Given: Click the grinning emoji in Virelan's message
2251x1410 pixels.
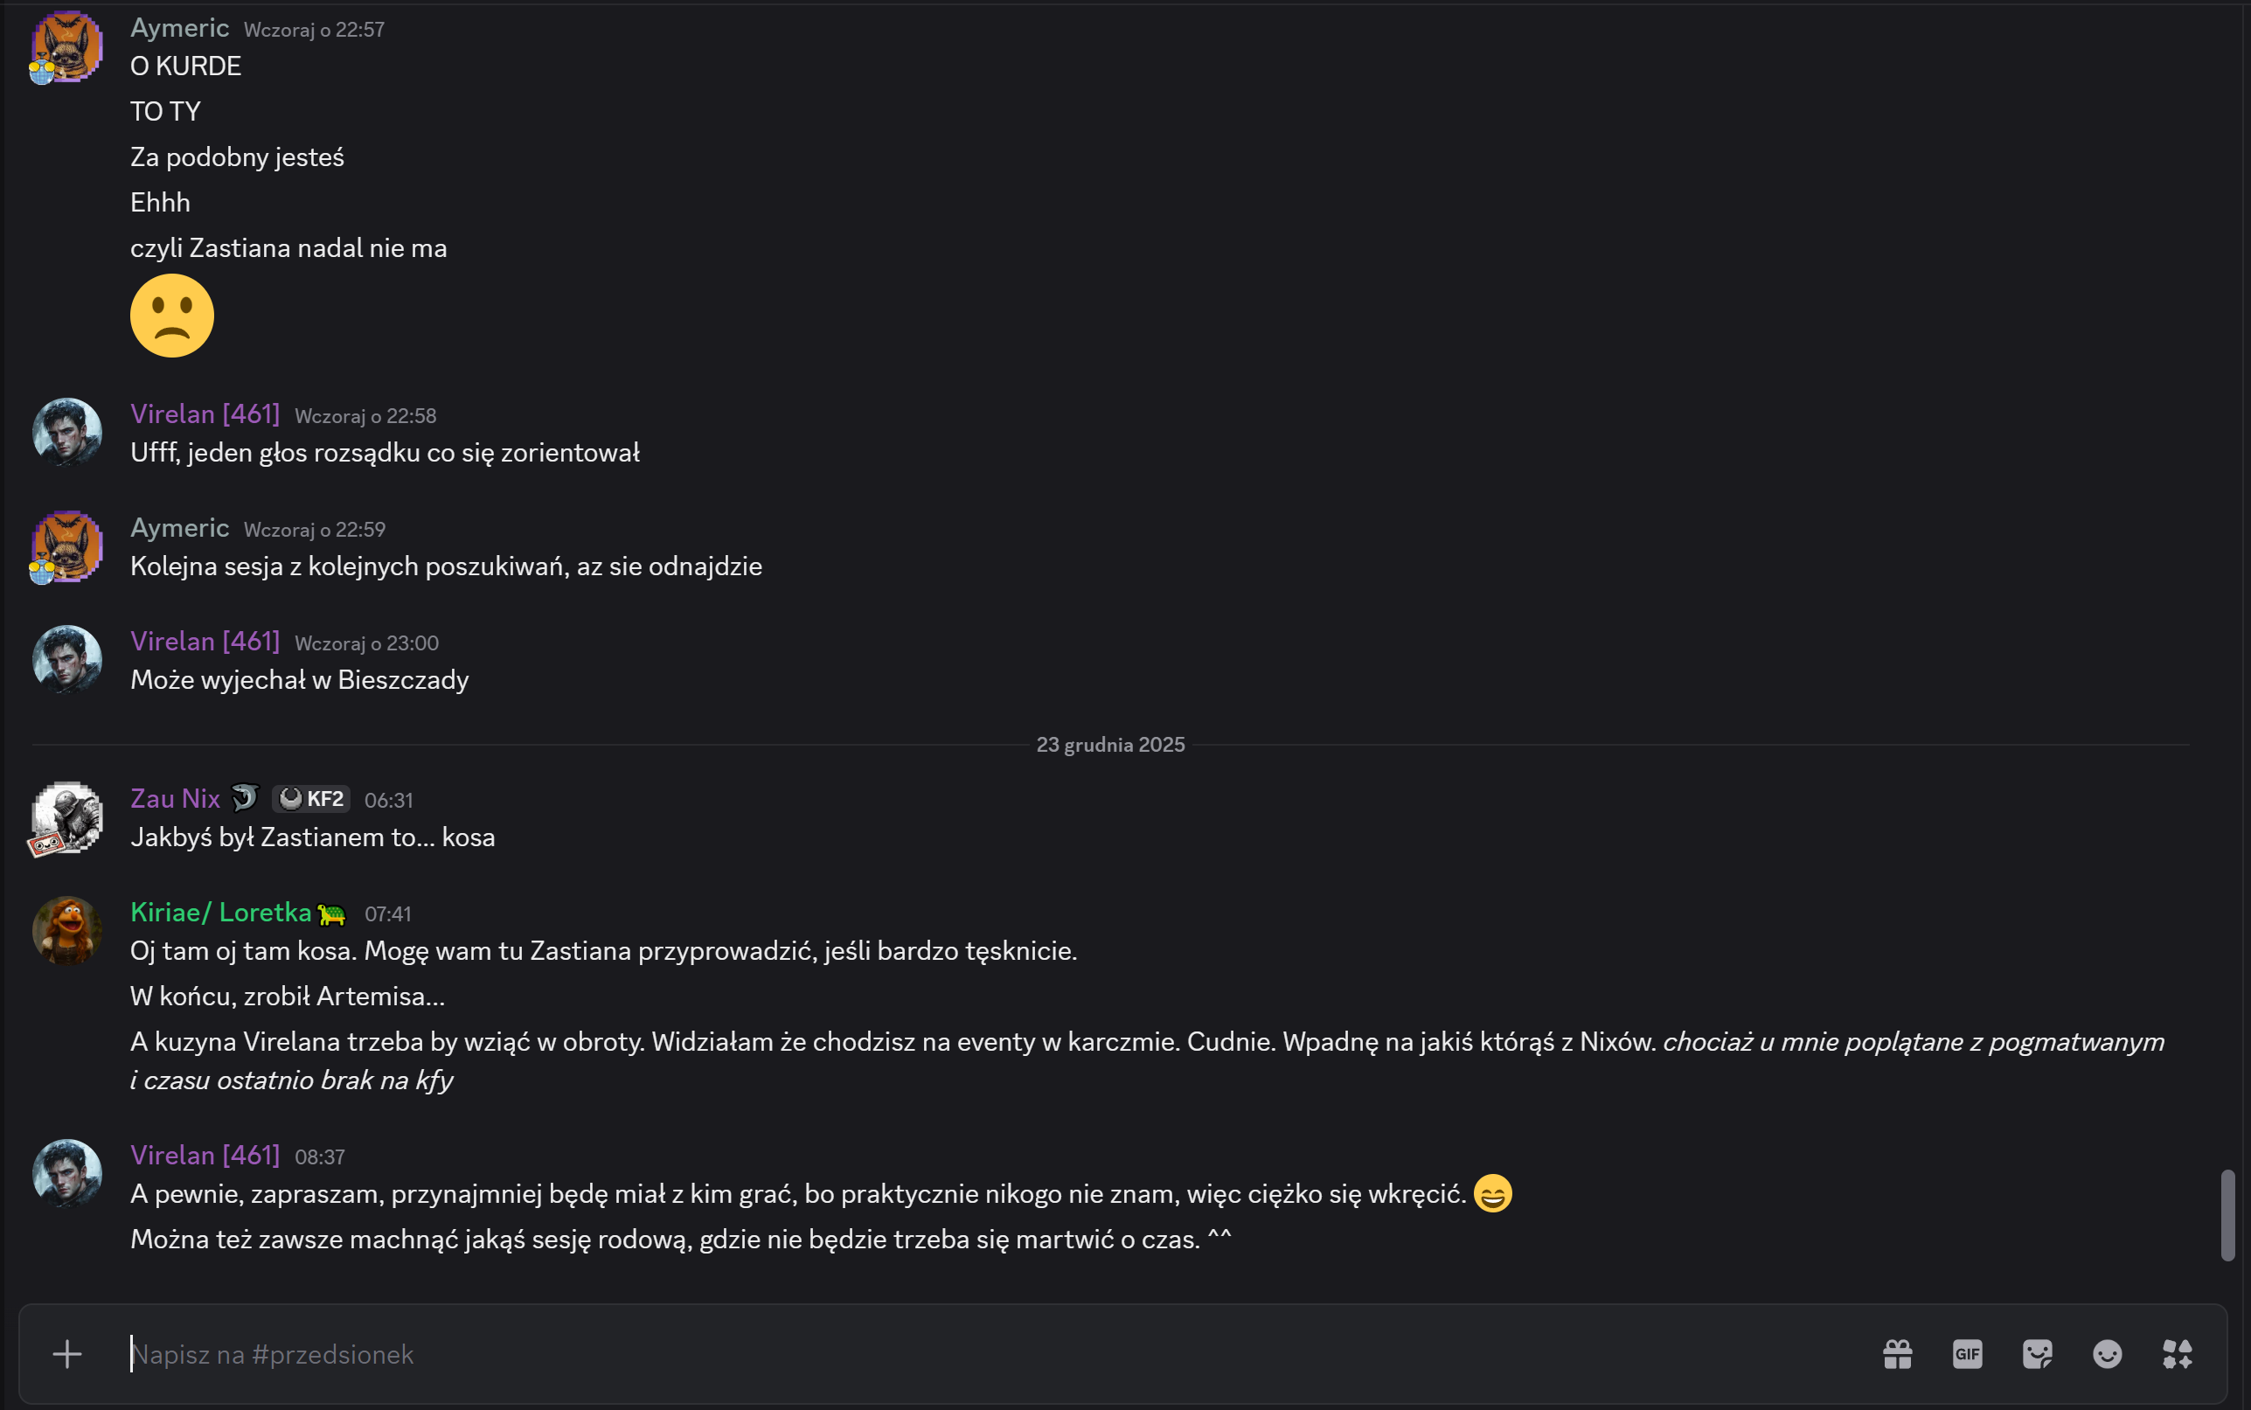Looking at the screenshot, I should pyautogui.click(x=1492, y=1194).
